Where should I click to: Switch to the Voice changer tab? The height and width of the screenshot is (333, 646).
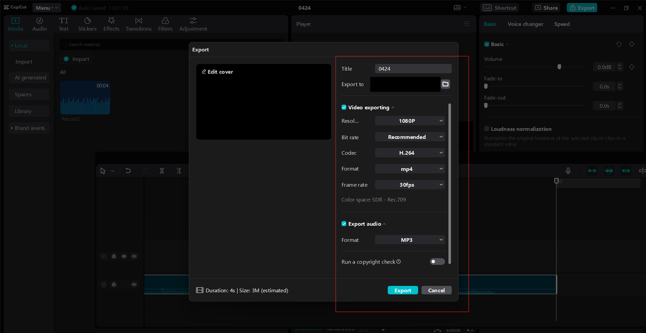click(x=525, y=24)
